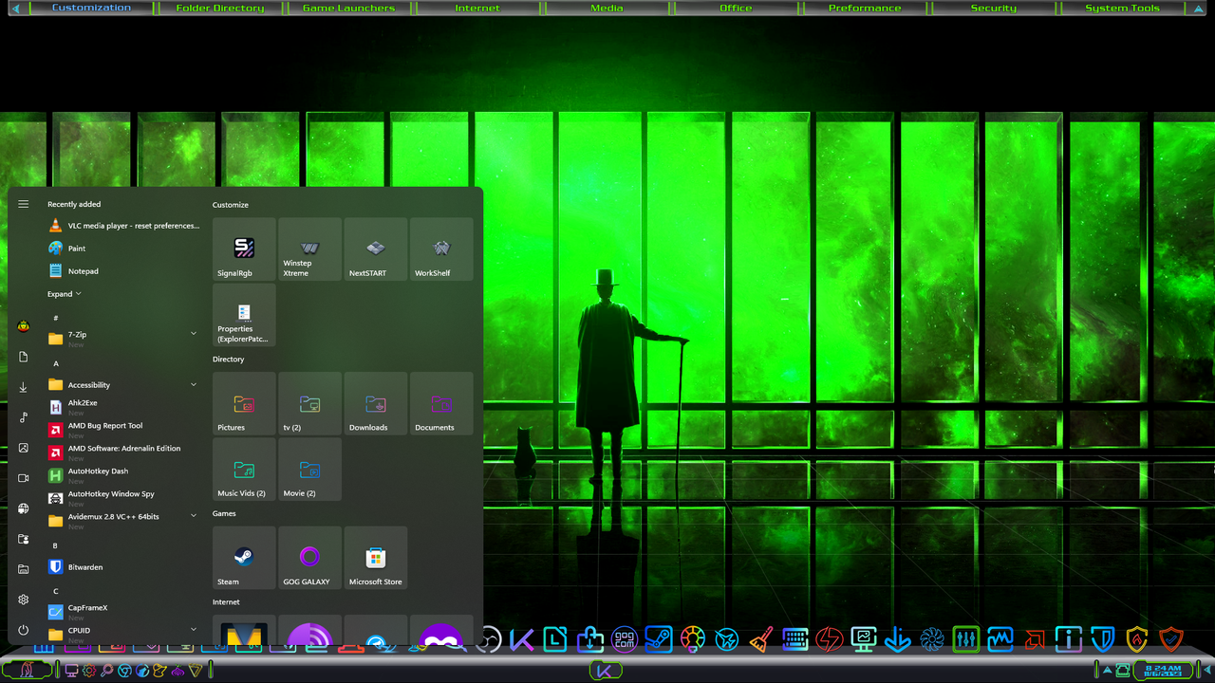This screenshot has height=683, width=1215.
Task: Click the info "i" dock icon
Action: point(1069,639)
